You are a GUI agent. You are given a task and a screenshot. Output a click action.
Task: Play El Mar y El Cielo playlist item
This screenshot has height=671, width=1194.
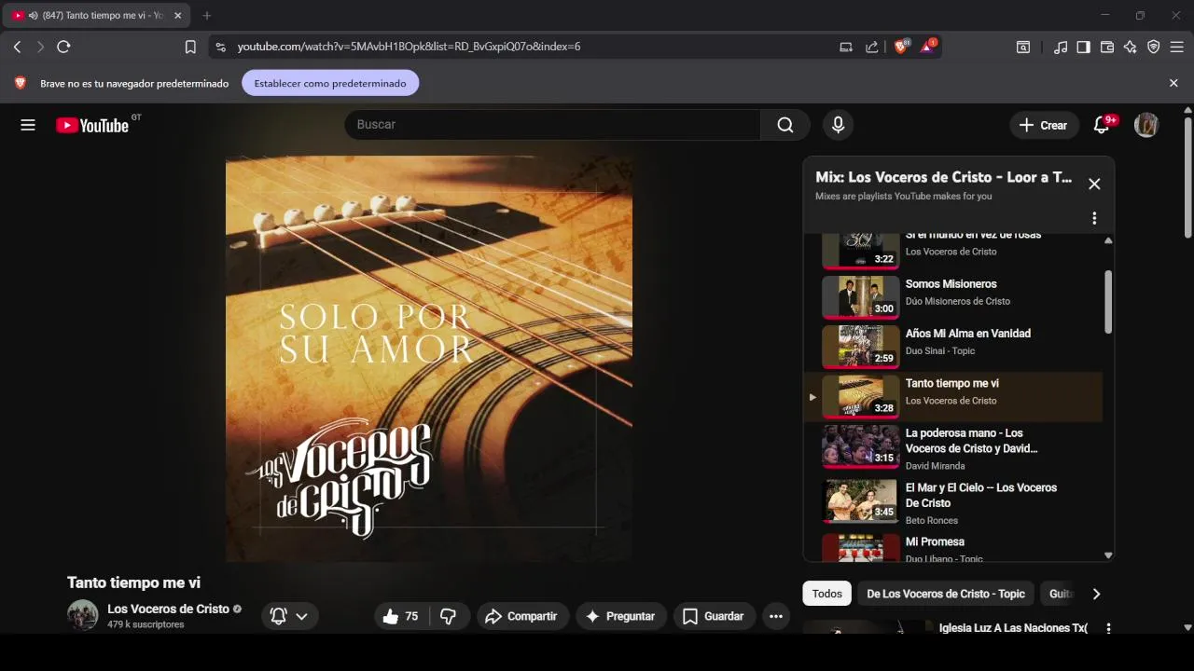pyautogui.click(x=952, y=502)
